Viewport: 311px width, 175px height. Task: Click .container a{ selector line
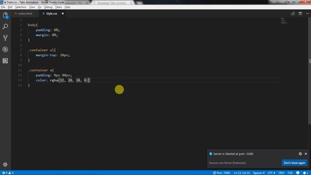pos(41,70)
